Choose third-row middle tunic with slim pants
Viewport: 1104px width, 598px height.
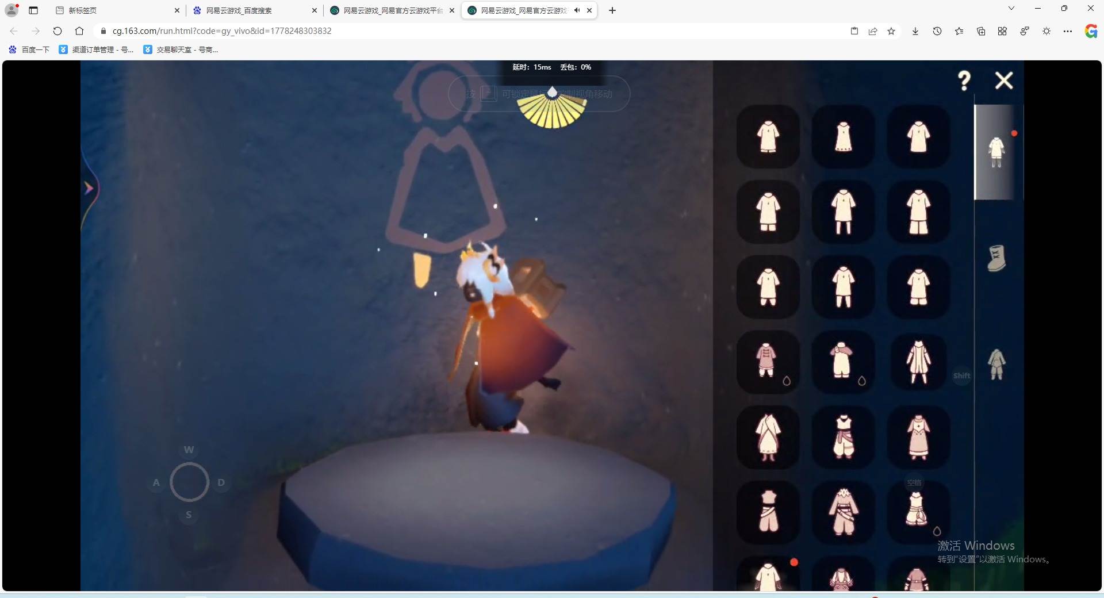coord(844,286)
